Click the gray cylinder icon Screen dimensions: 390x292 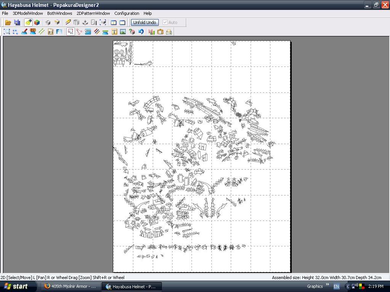tap(76, 22)
